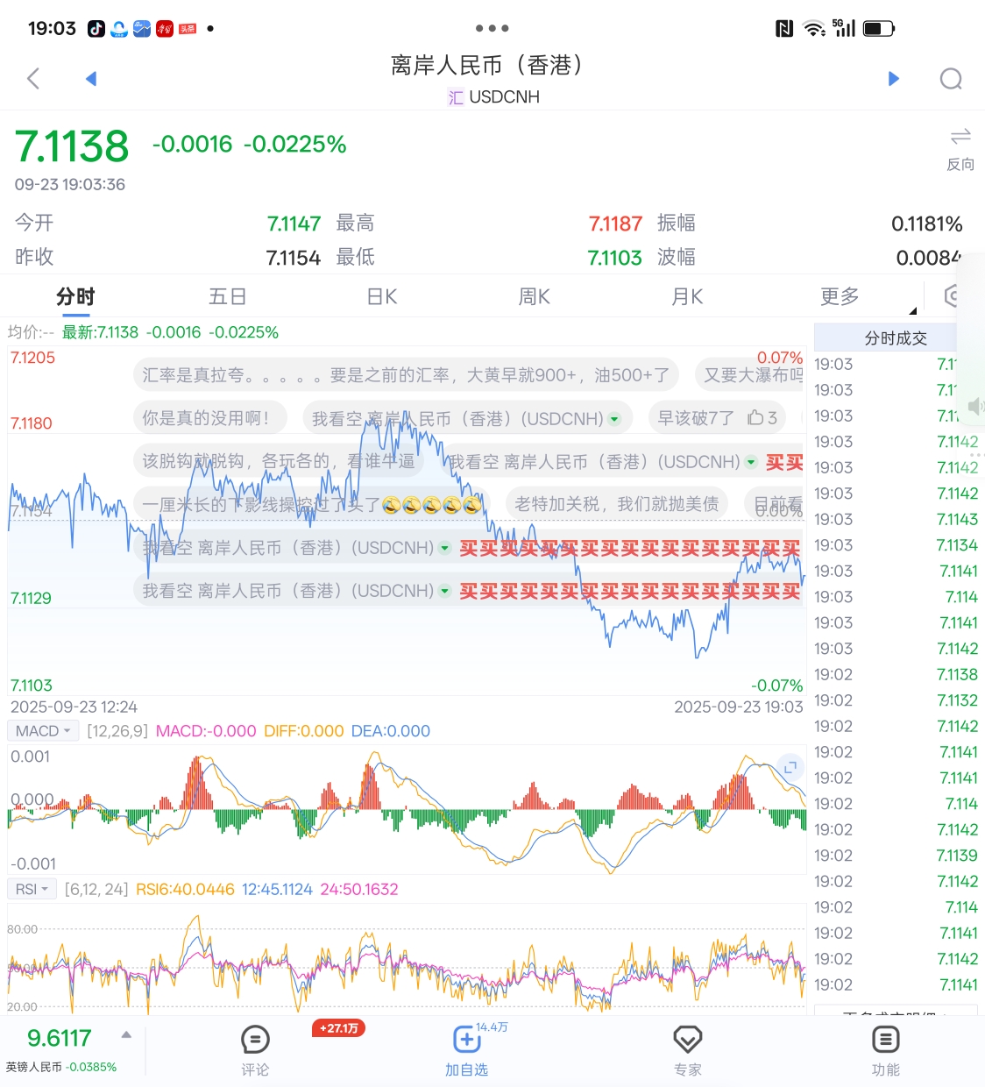Image resolution: width=985 pixels, height=1087 pixels.
Task: Tap the three-dot menu at top
Action: point(492,28)
